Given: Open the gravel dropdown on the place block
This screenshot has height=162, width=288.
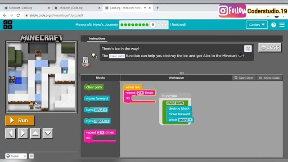Looking at the screenshot, I should (x=185, y=120).
